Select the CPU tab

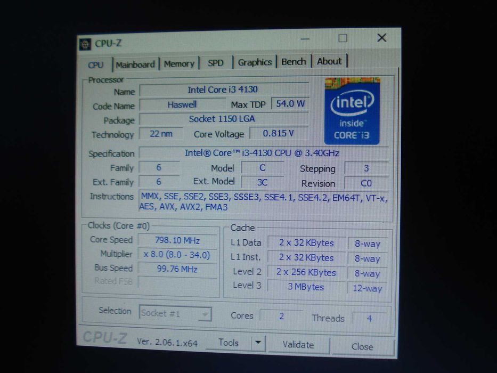pos(95,64)
